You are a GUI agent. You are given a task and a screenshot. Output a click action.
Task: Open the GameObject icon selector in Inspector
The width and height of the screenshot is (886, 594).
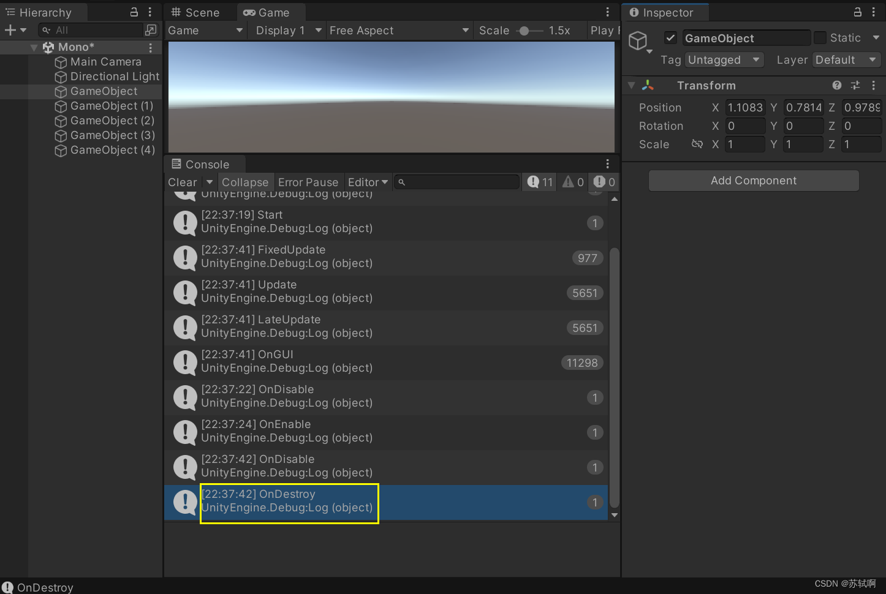[x=639, y=41]
